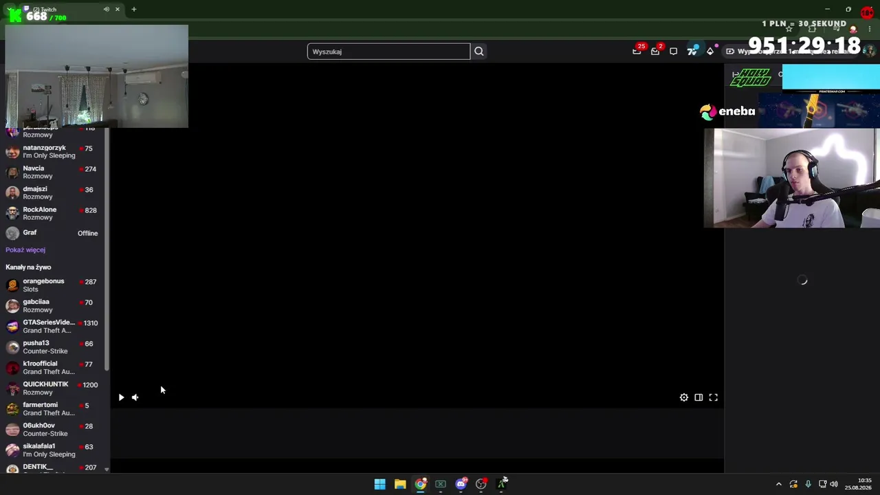Open Discord from taskbar
Viewport: 880px width, 495px height.
461,484
